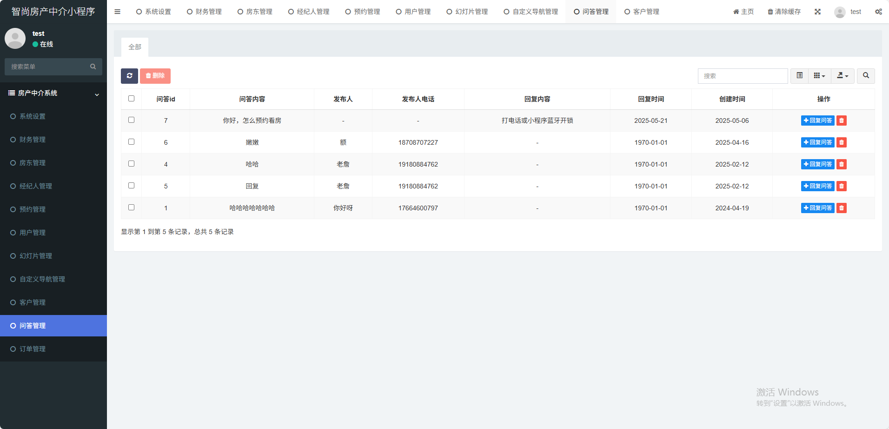
Task: Tick the checkbox for the 回复 row
Action: [x=131, y=186]
